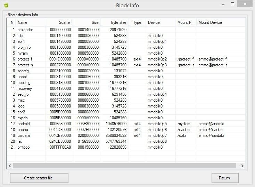Click the Mount P... column header
This screenshot has width=255, height=187.
pyautogui.click(x=186, y=22)
